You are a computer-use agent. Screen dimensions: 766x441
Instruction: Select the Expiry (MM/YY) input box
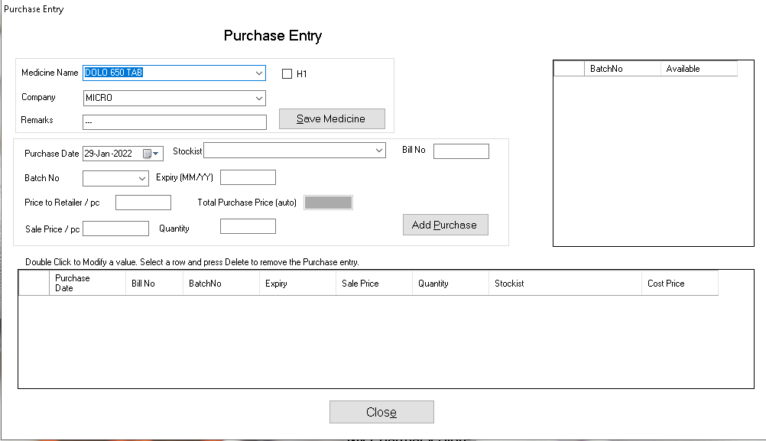point(248,177)
